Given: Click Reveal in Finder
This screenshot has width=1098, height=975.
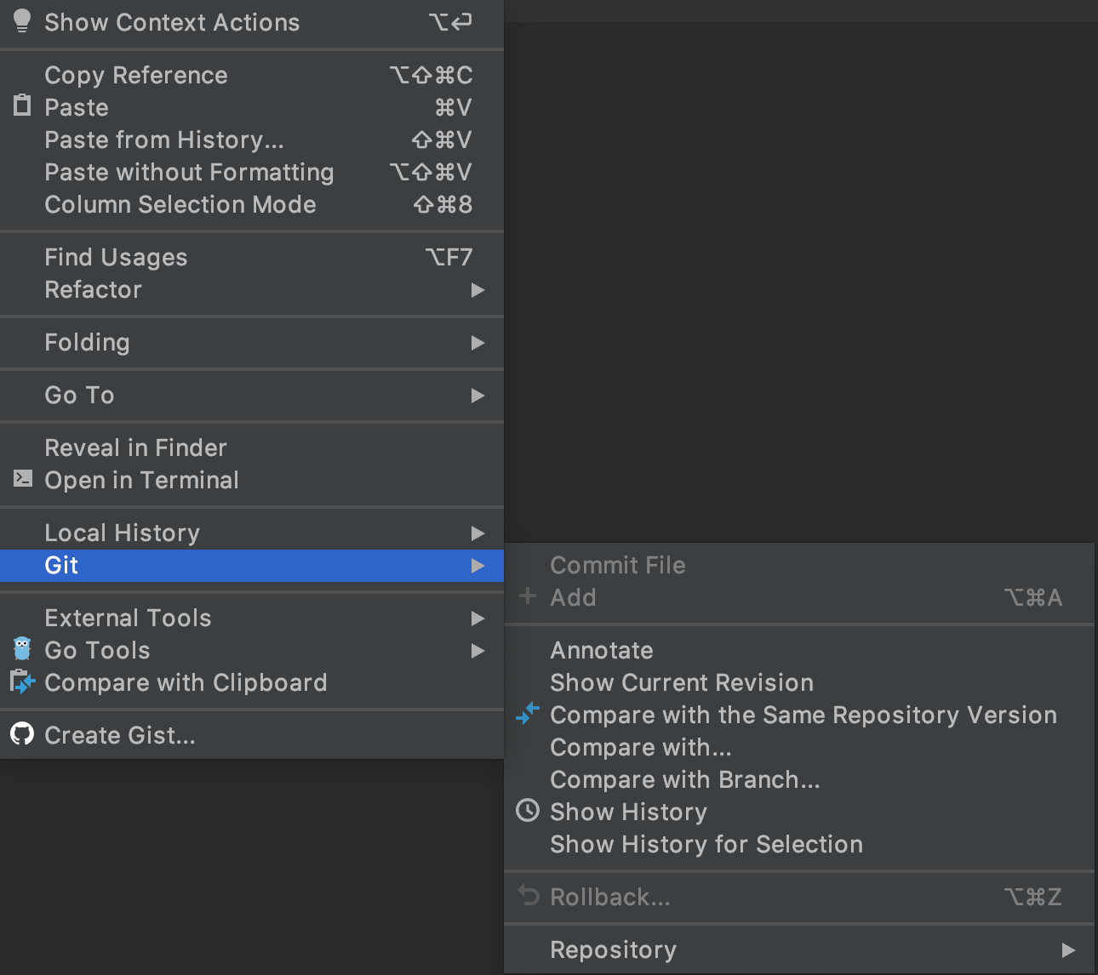Looking at the screenshot, I should [135, 448].
